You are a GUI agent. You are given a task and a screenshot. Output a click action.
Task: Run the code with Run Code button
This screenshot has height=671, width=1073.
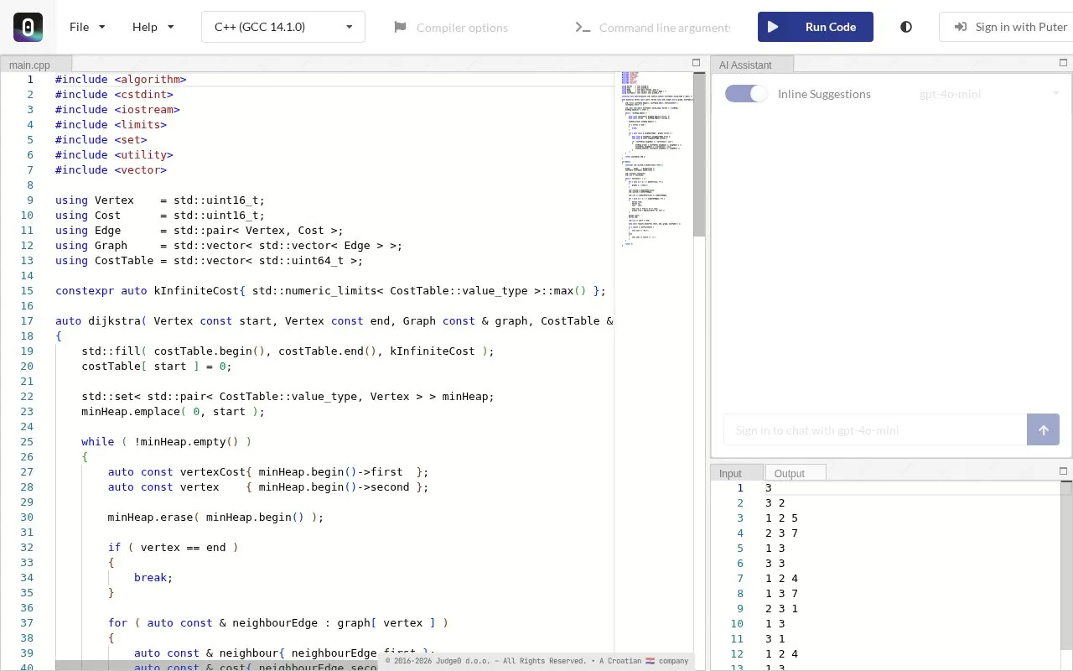[816, 27]
